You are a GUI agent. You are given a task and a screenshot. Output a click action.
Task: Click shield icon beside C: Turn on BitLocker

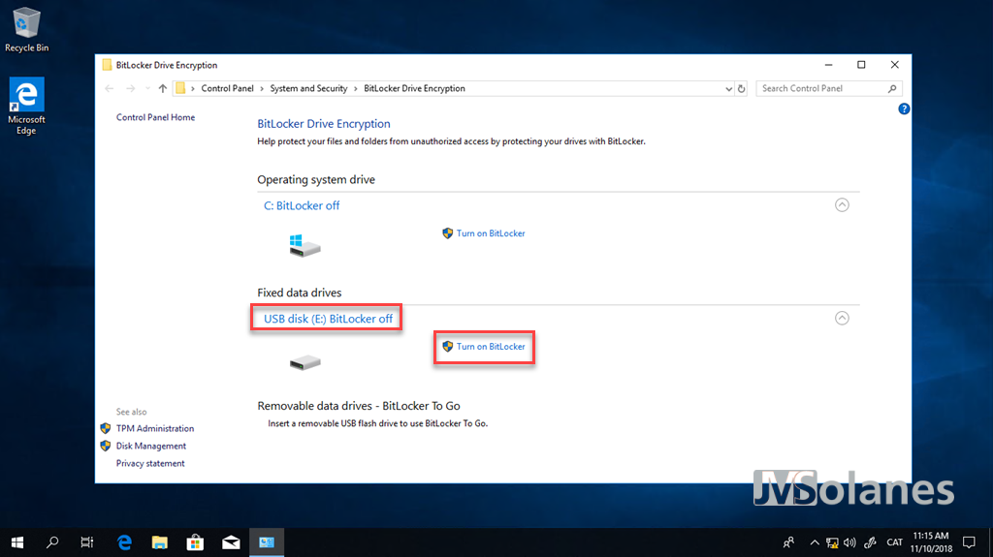tap(448, 233)
